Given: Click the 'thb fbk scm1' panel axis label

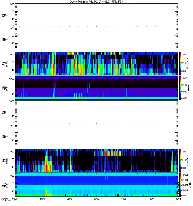Looking at the screenshot, I should point(5,88).
